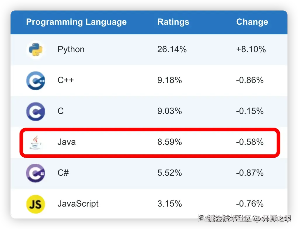Click Python's +8.10% change value
Viewport: 298px width, 229px height.
[251, 50]
